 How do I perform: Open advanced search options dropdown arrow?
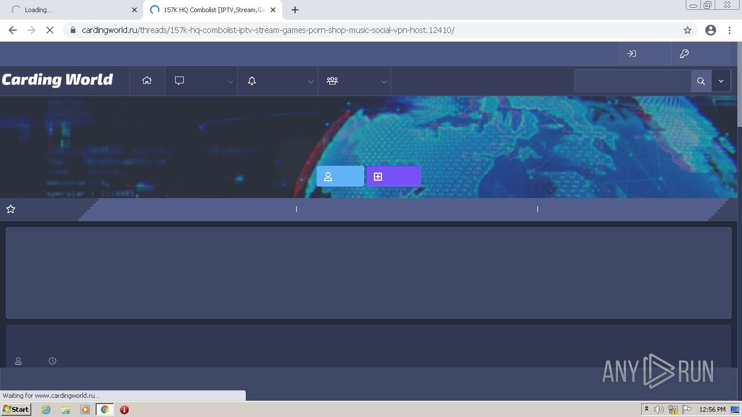click(x=721, y=81)
